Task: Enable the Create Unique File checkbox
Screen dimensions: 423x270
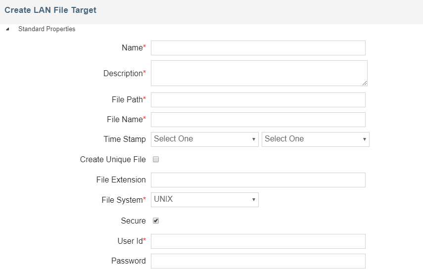Action: [x=156, y=160]
